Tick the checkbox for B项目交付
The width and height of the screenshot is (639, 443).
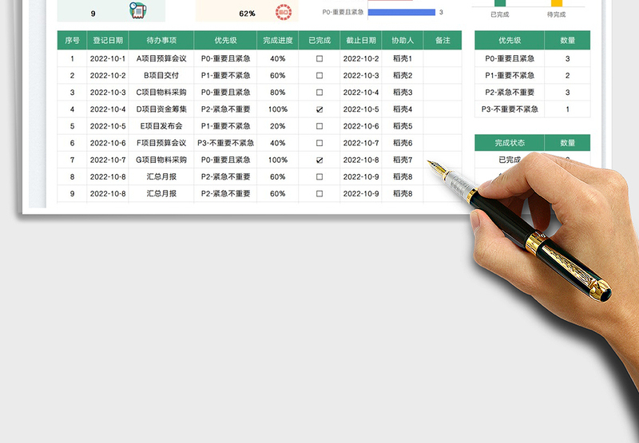(x=319, y=76)
